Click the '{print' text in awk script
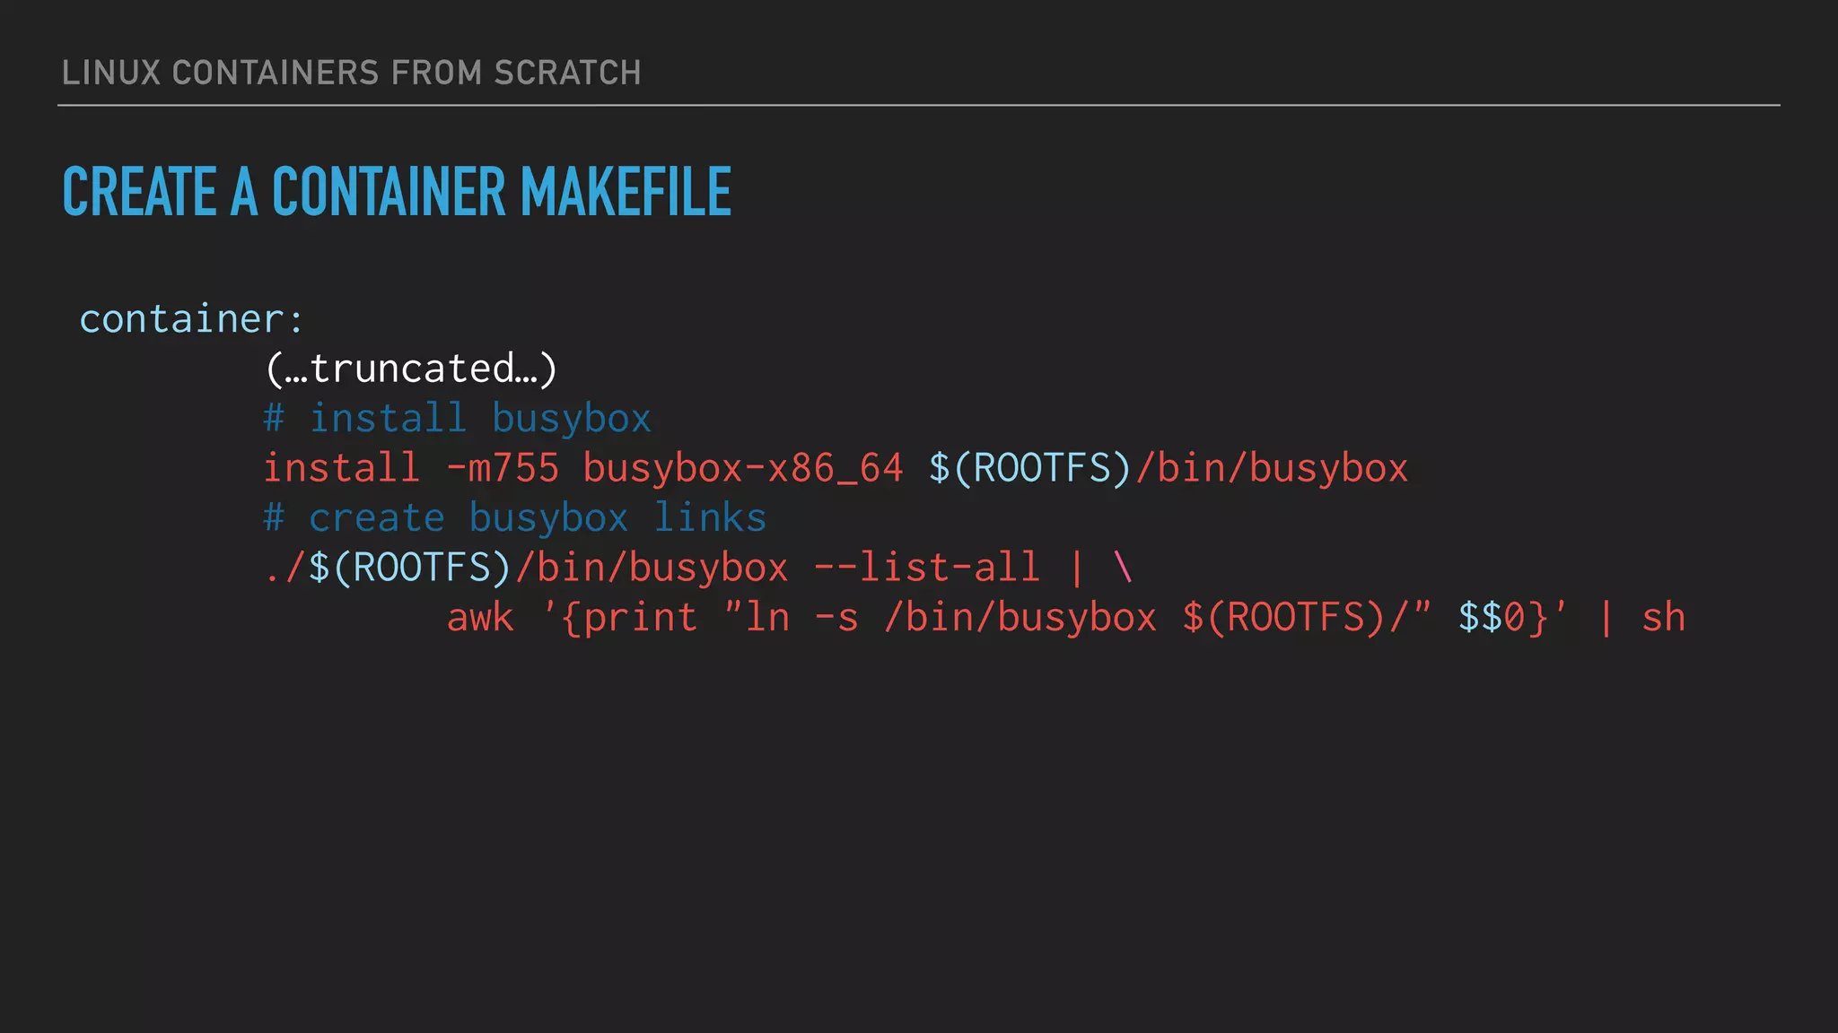 pyautogui.click(x=629, y=618)
